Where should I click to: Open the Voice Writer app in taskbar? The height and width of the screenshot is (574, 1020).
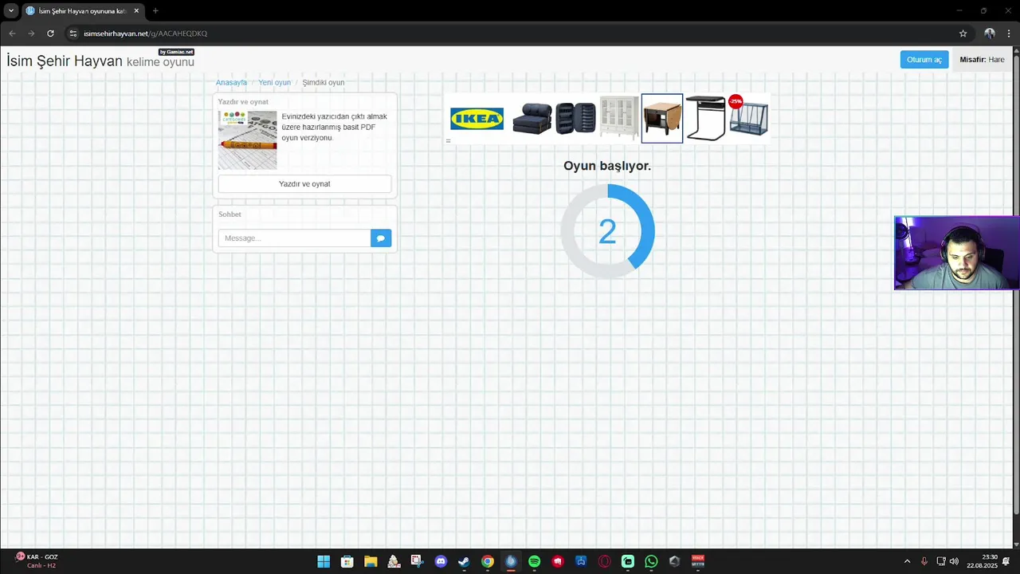(698, 561)
